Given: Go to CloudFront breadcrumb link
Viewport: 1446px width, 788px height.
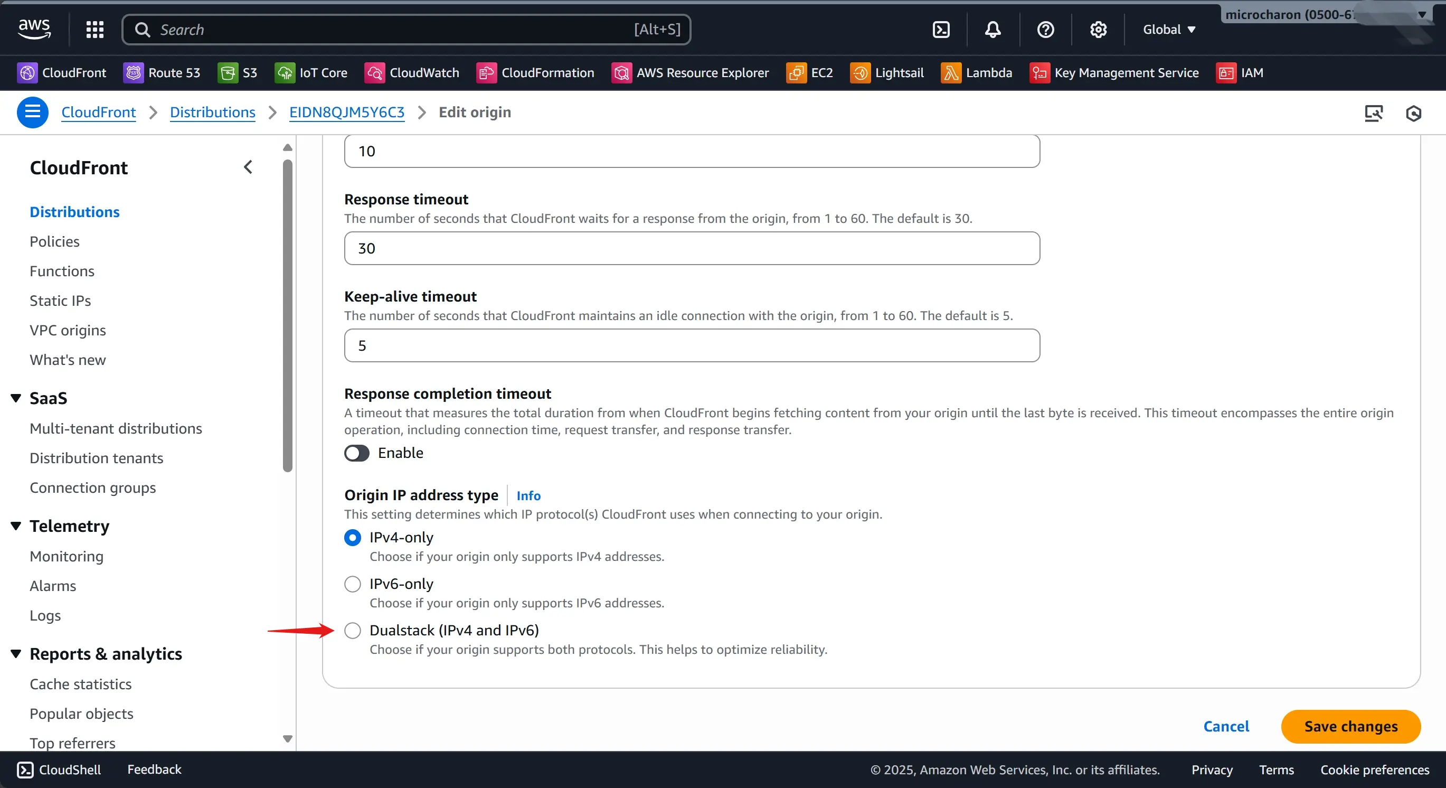Looking at the screenshot, I should click(98, 112).
